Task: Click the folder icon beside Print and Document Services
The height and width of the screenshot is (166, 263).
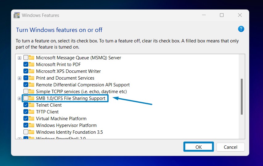Action: click(x=31, y=78)
